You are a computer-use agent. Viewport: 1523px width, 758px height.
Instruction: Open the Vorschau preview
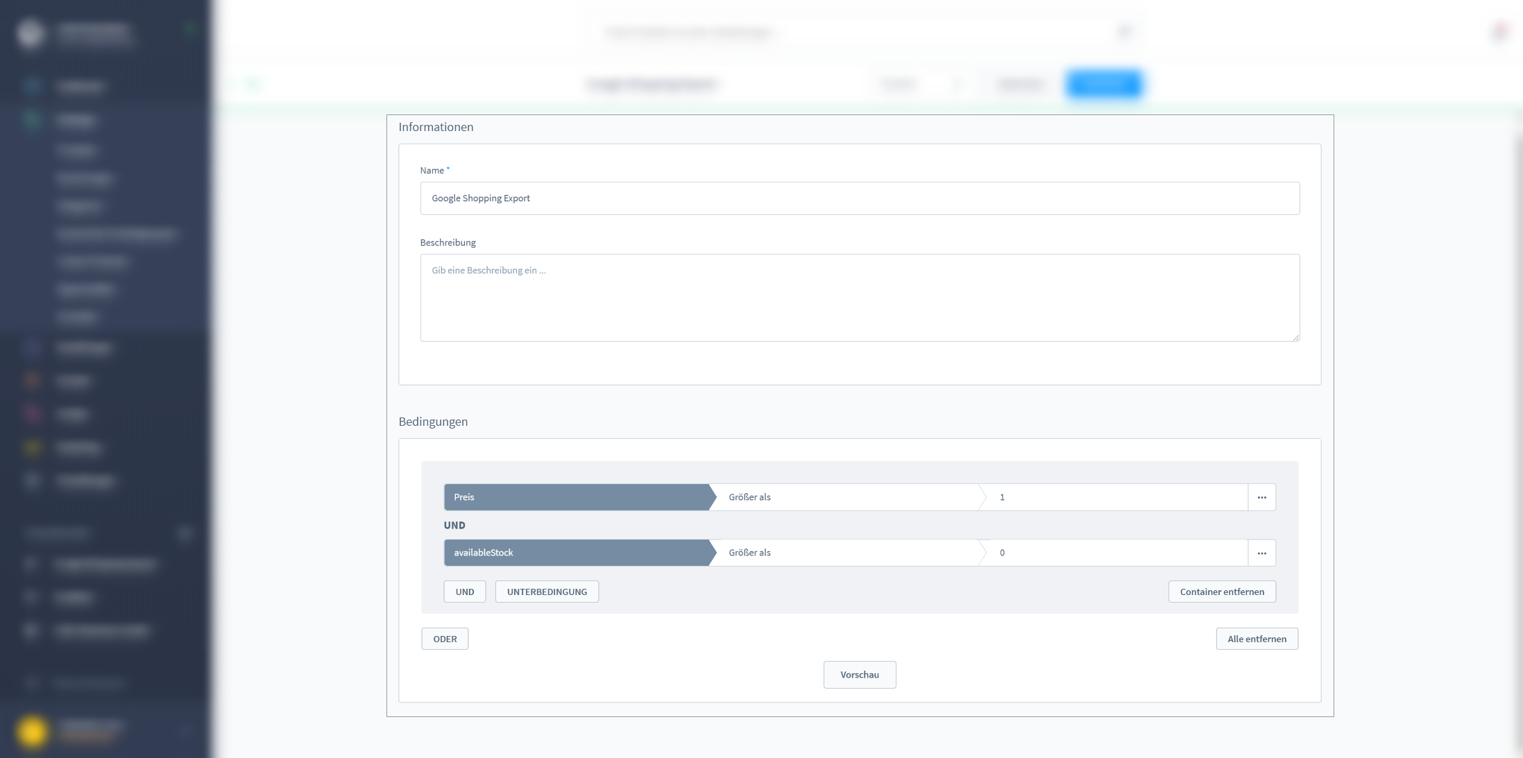point(860,675)
